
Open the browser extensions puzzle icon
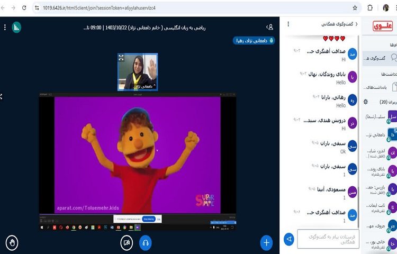coord(370,8)
